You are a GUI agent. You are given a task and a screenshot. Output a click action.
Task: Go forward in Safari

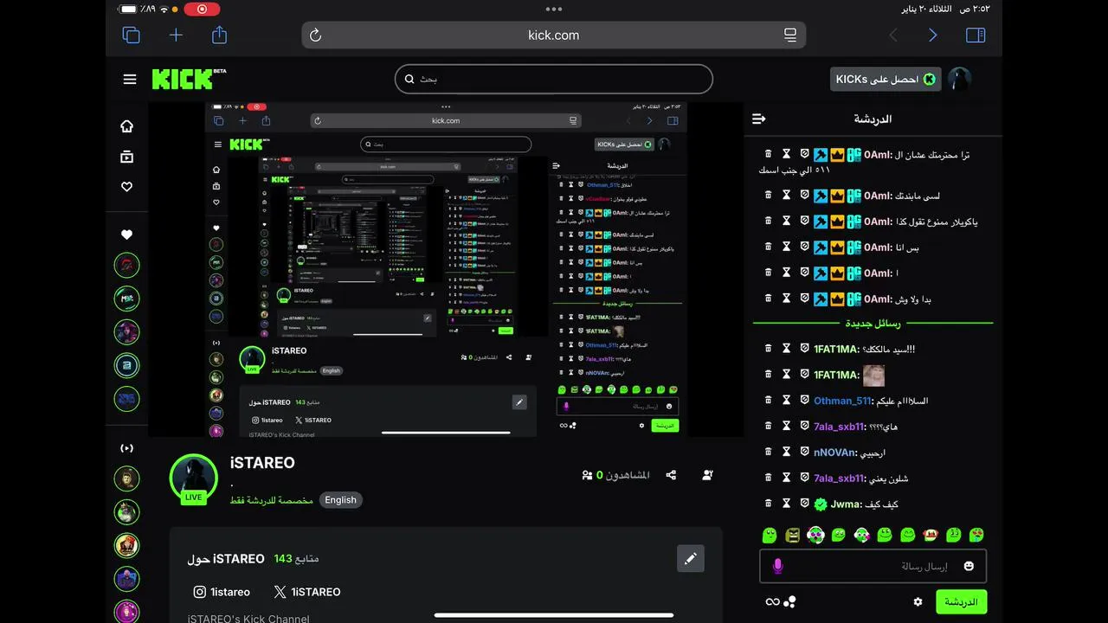(x=932, y=35)
